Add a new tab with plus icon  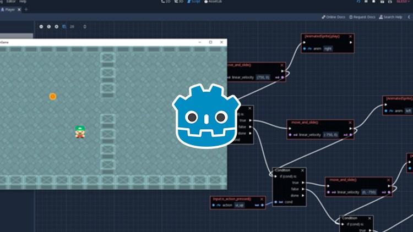(x=26, y=10)
